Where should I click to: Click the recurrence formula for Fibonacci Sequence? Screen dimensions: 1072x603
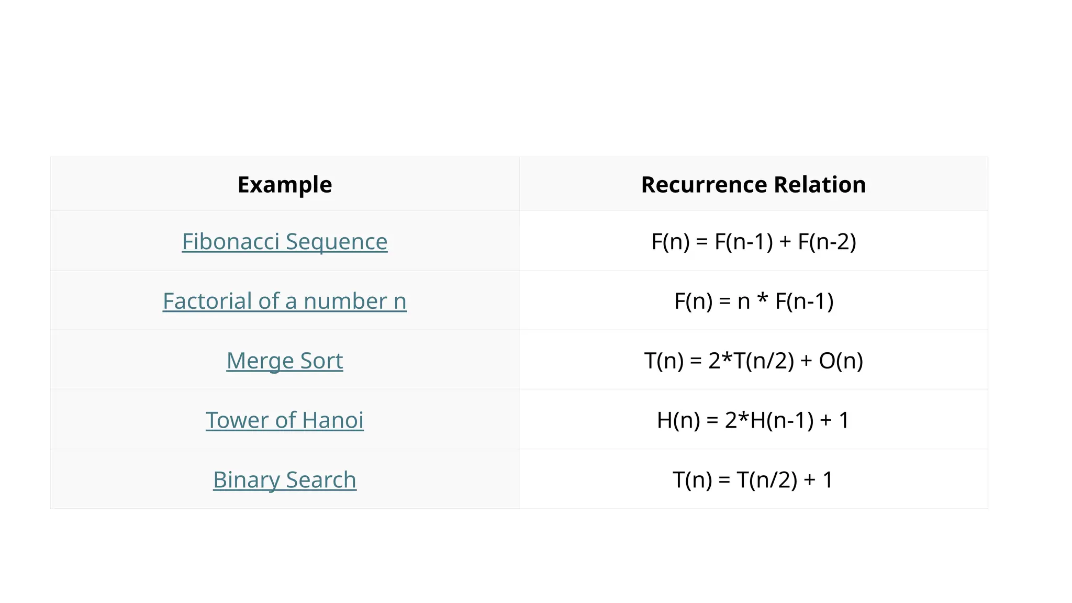753,241
